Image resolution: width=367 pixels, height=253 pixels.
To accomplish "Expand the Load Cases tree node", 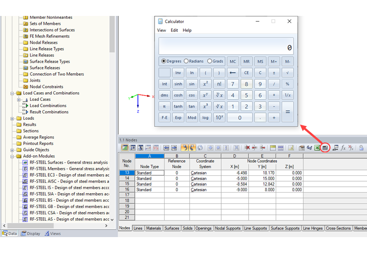I will (19, 99).
